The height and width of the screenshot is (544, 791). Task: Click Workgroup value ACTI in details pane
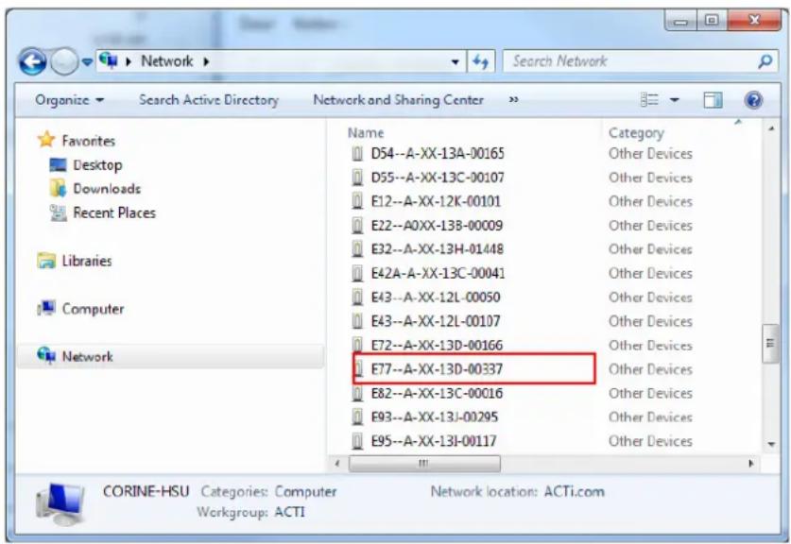click(289, 512)
